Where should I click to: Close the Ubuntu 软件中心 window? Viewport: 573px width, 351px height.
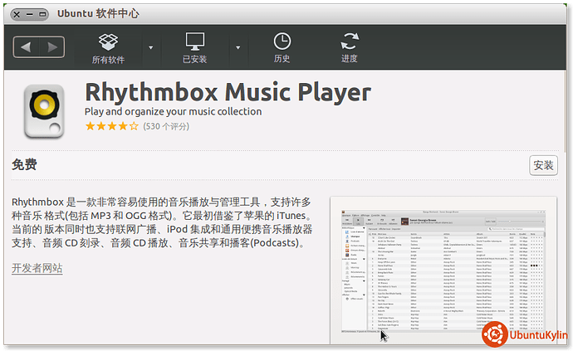point(17,14)
